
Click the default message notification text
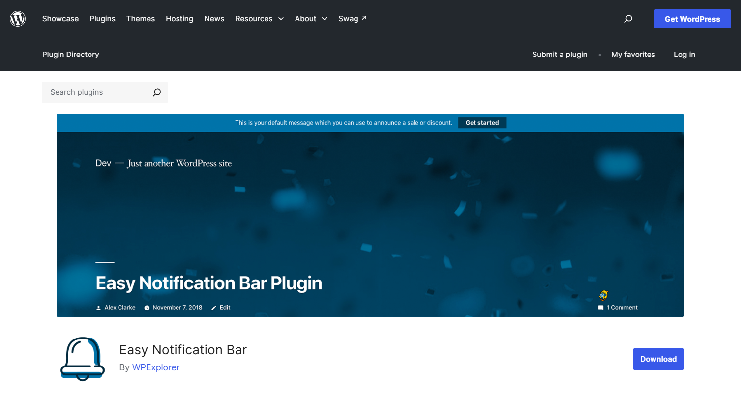point(344,123)
